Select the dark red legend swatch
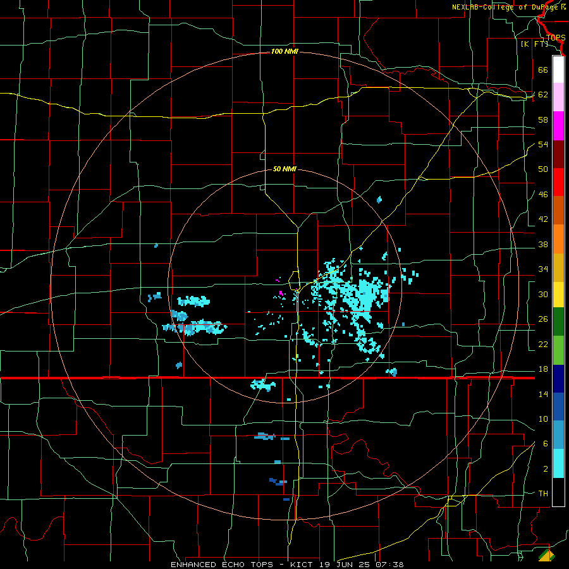The image size is (569, 569). pos(558,154)
